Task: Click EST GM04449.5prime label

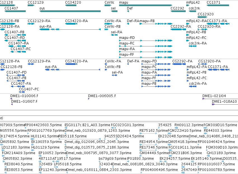Action: (154, 153)
